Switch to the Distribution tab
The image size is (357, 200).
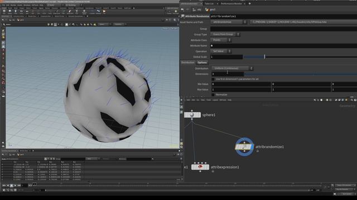pyautogui.click(x=188, y=63)
